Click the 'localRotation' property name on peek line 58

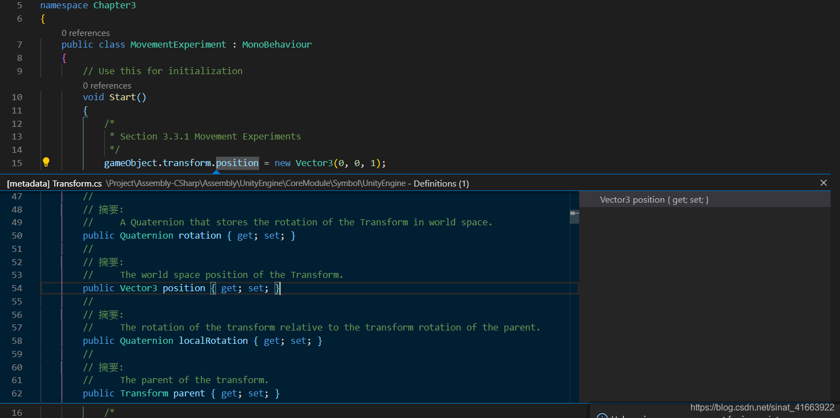point(213,340)
